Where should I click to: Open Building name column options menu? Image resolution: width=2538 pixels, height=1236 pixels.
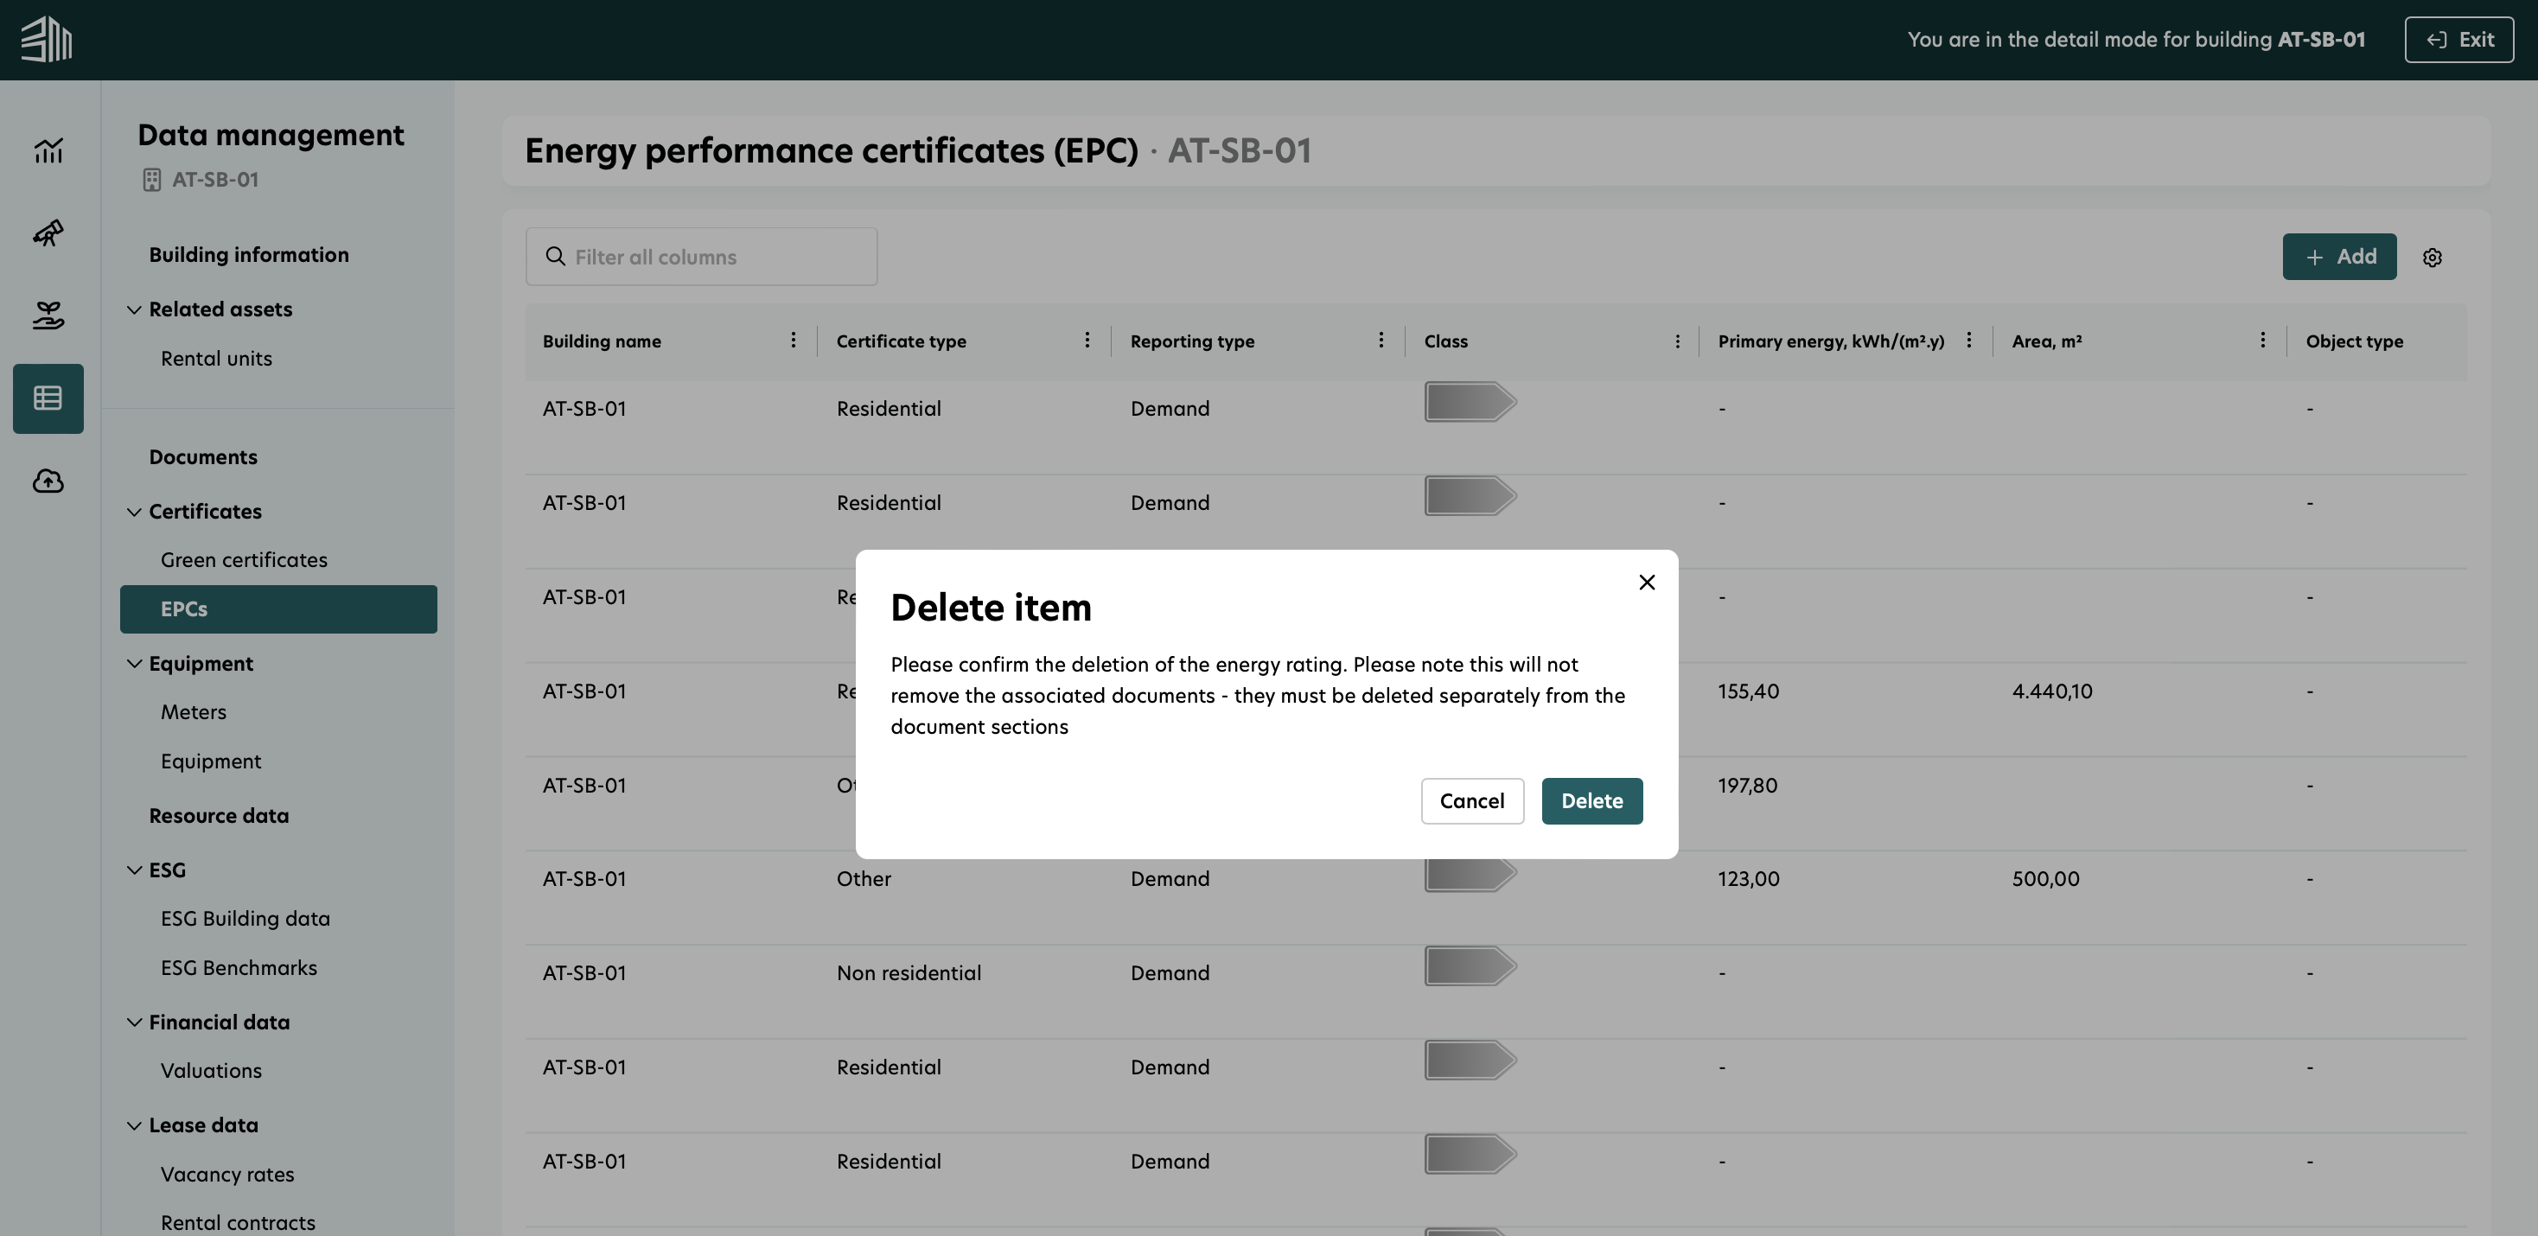coord(794,340)
